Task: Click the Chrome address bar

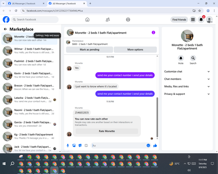Action: click(108, 11)
